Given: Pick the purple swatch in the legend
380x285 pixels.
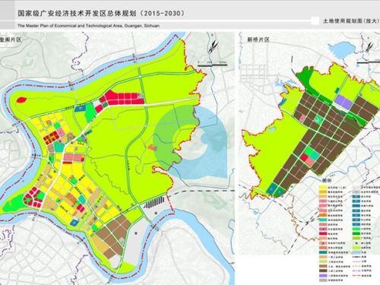Looking at the screenshot, I should pyautogui.click(x=323, y=275).
